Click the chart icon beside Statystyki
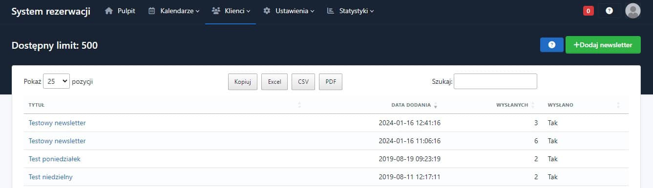Image resolution: width=653 pixels, height=188 pixels. coord(331,11)
